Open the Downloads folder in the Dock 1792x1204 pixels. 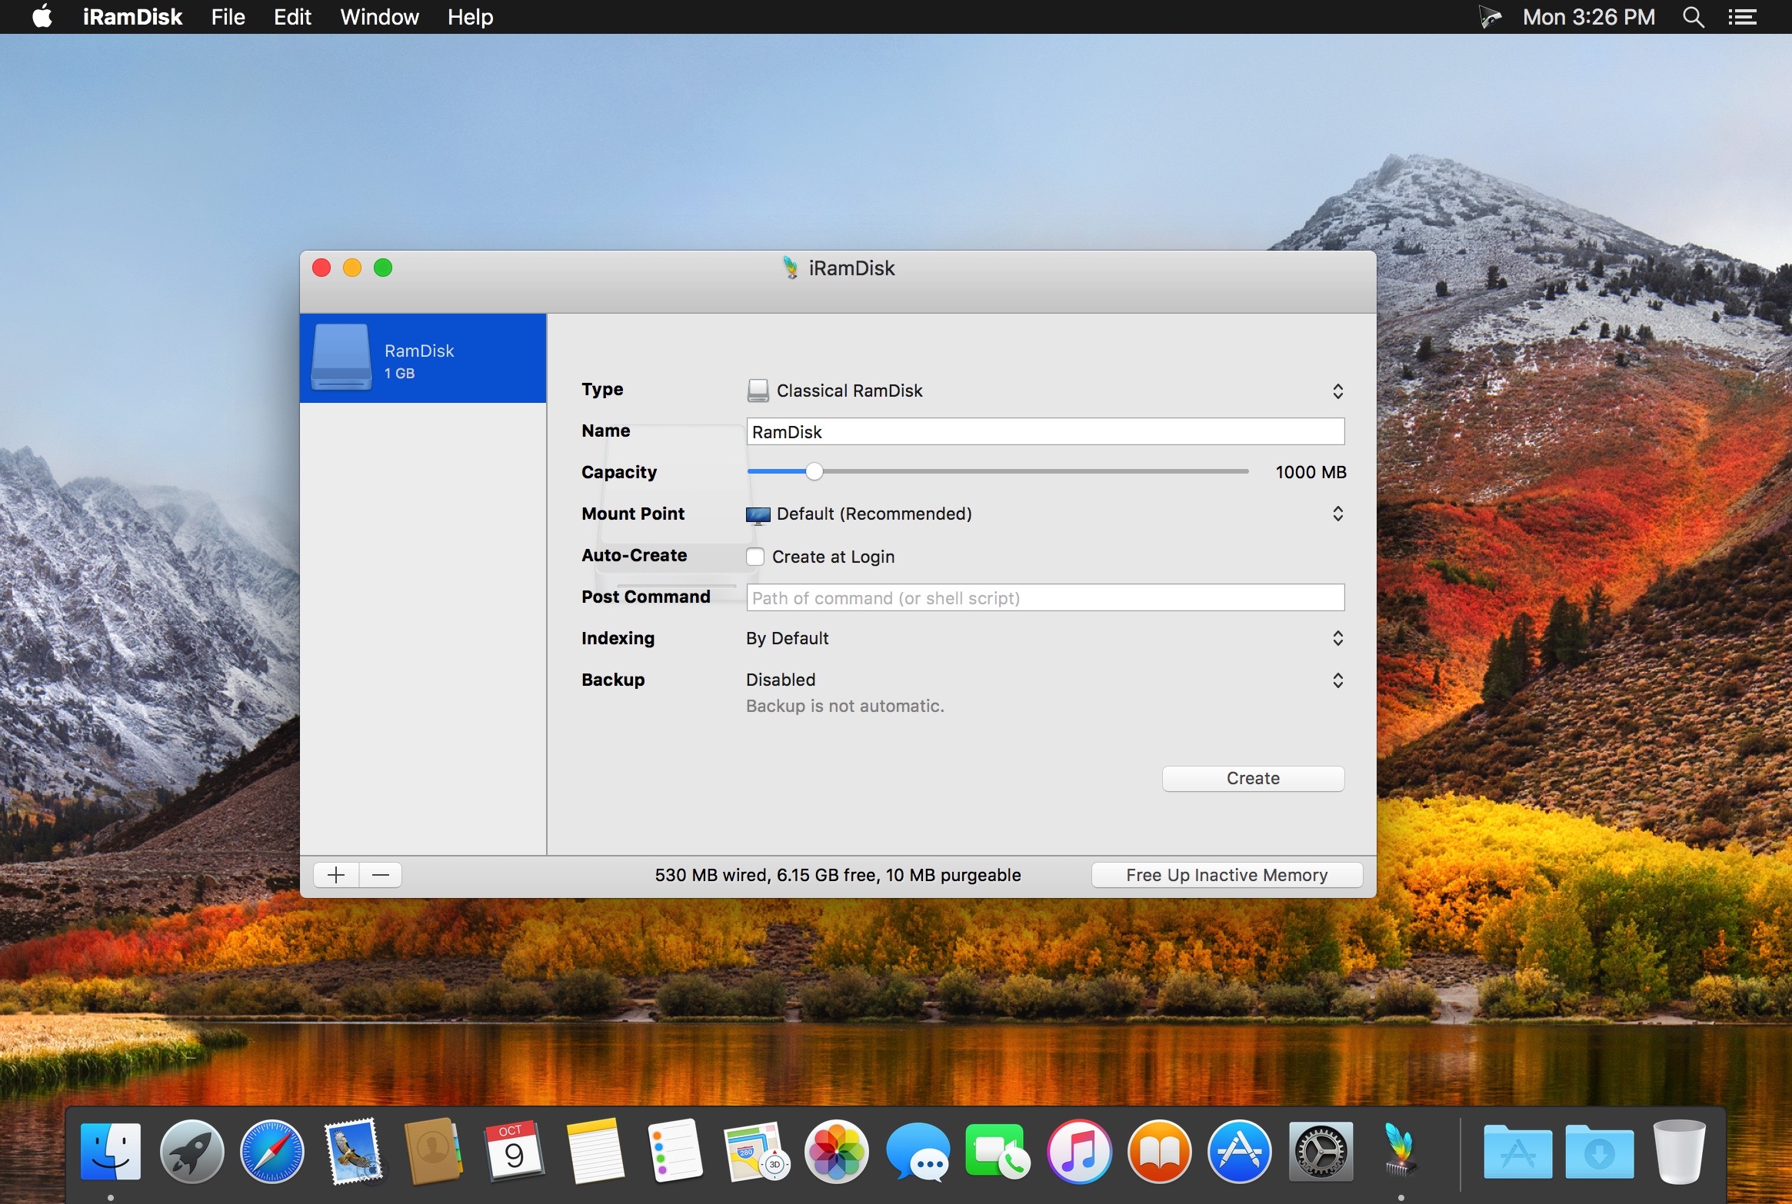point(1599,1151)
